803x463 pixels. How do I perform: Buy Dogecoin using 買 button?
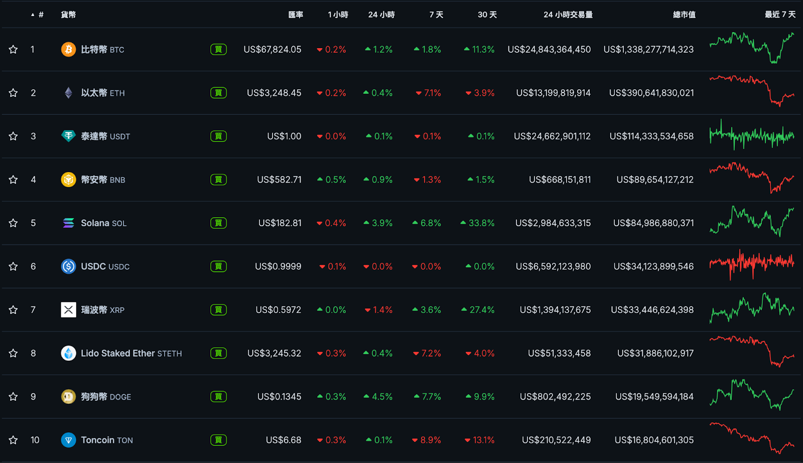pos(218,396)
